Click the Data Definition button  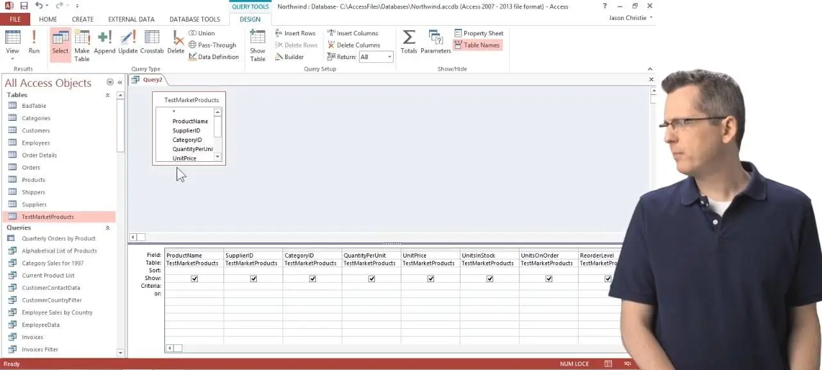point(214,57)
